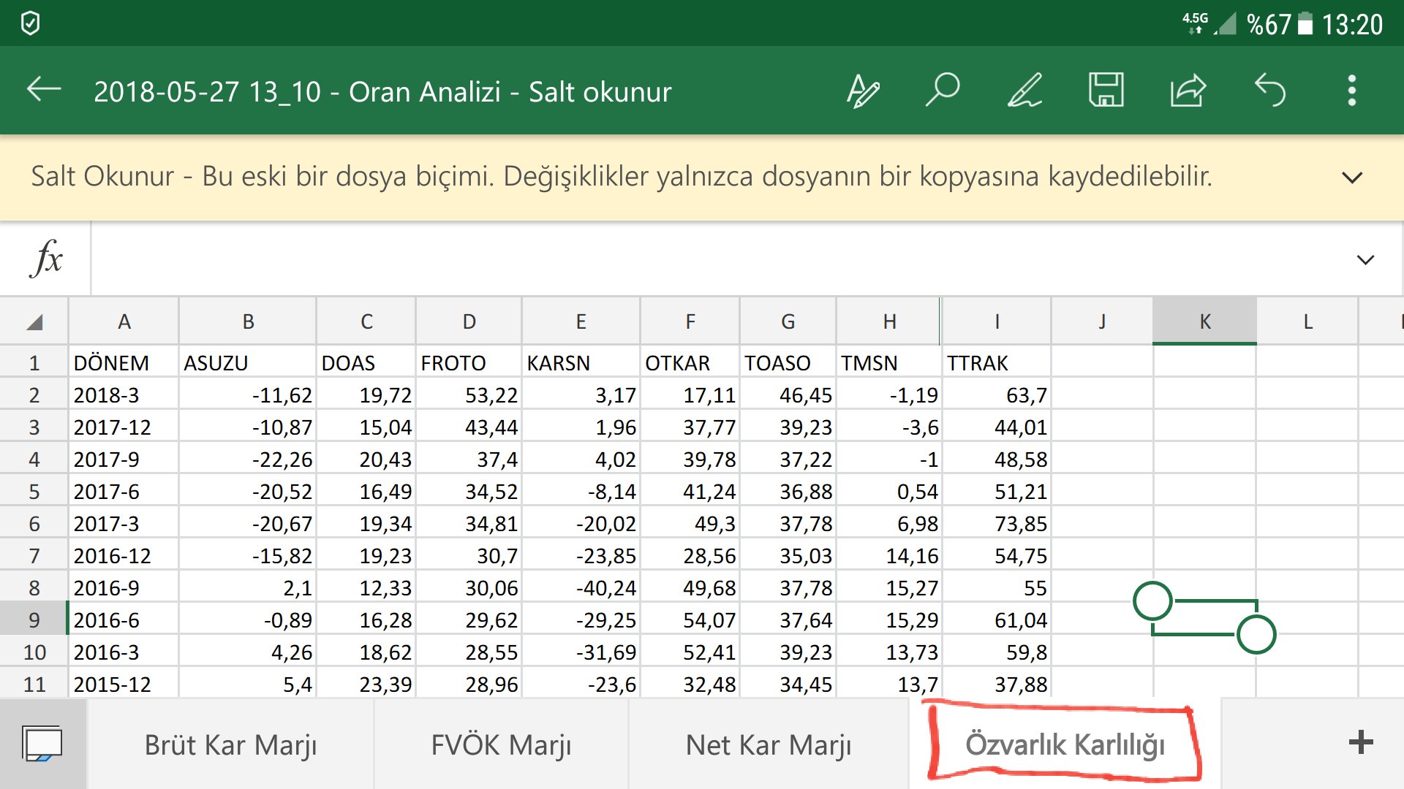The image size is (1404, 789).
Task: Tap the select-all corner triangle
Action: [x=34, y=321]
